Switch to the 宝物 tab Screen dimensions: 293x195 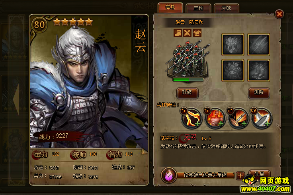[x=198, y=8]
